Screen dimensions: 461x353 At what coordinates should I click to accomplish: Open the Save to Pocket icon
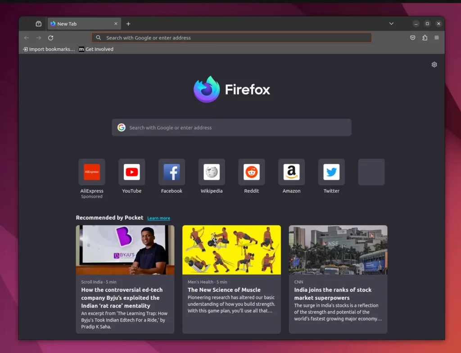point(412,38)
